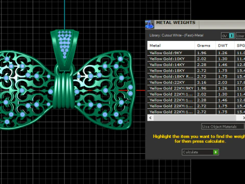Viewport: 245px width, 184px height.
Task: Select the Yellow Gold:22KY row
Action: point(196,82)
